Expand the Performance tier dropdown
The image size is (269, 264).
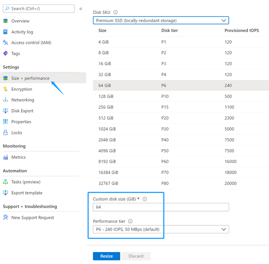pos(161,229)
